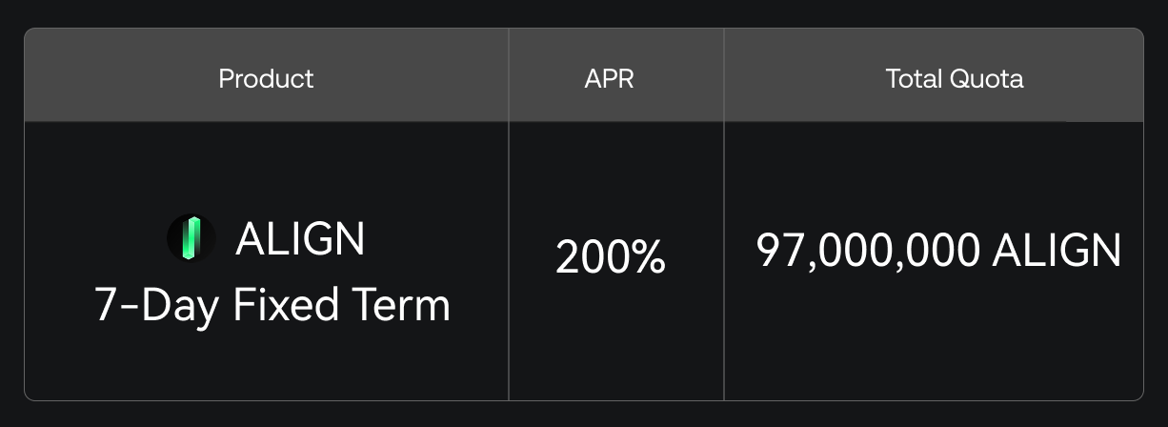Click the Product column header
1168x427 pixels.
point(266,78)
